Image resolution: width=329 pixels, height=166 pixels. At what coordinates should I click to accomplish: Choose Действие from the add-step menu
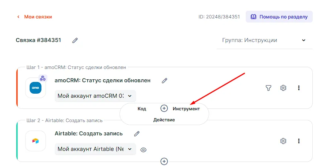point(164,120)
